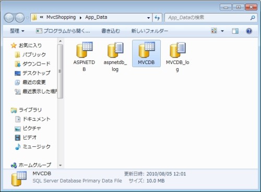Select the MVCDB_log file icon
The height and width of the screenshot is (192, 261).
[177, 50]
